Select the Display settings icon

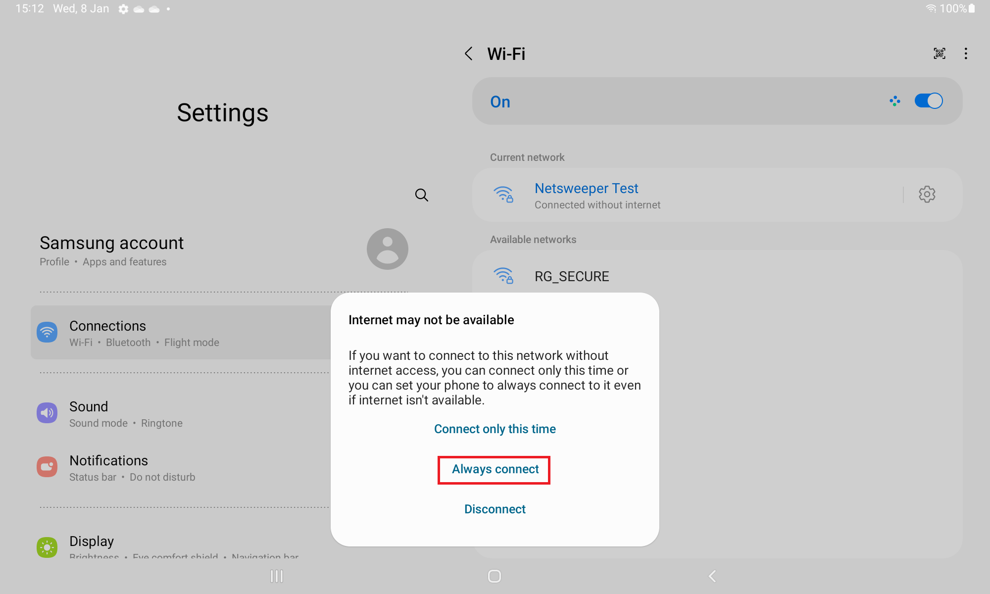pos(47,547)
